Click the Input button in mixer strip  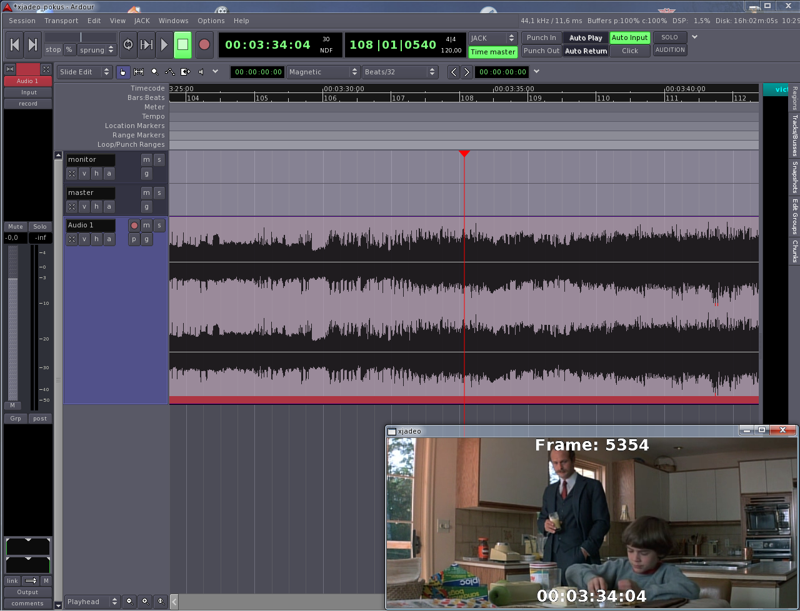[x=29, y=92]
